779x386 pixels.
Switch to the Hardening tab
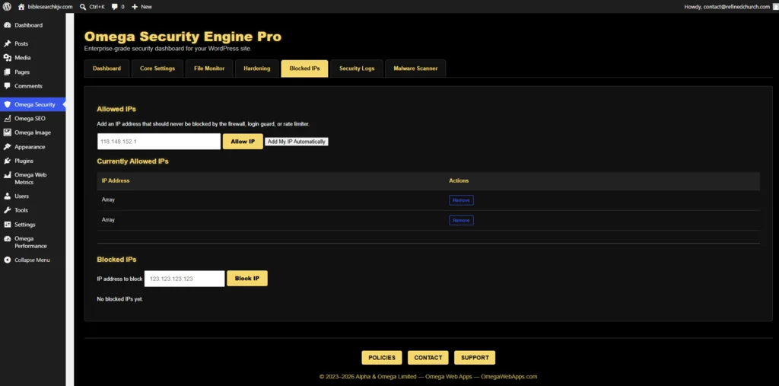tap(257, 69)
